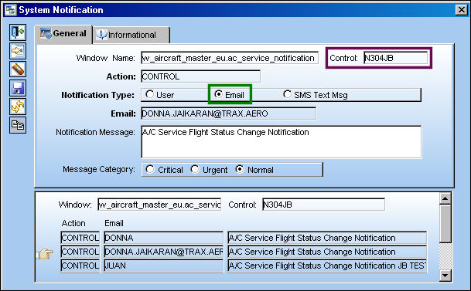The height and width of the screenshot is (291, 471).
Task: Click the Control field in the list panel
Action: click(323, 205)
